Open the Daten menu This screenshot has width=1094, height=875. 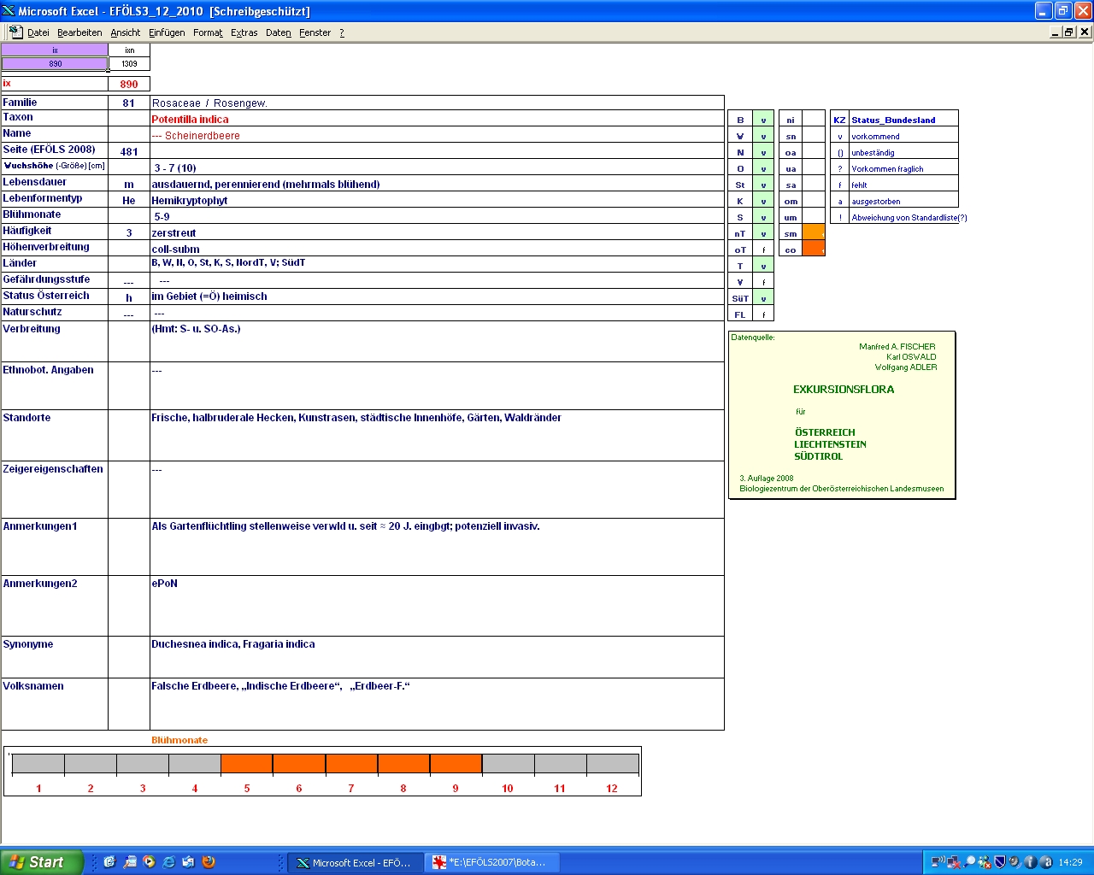pyautogui.click(x=278, y=32)
